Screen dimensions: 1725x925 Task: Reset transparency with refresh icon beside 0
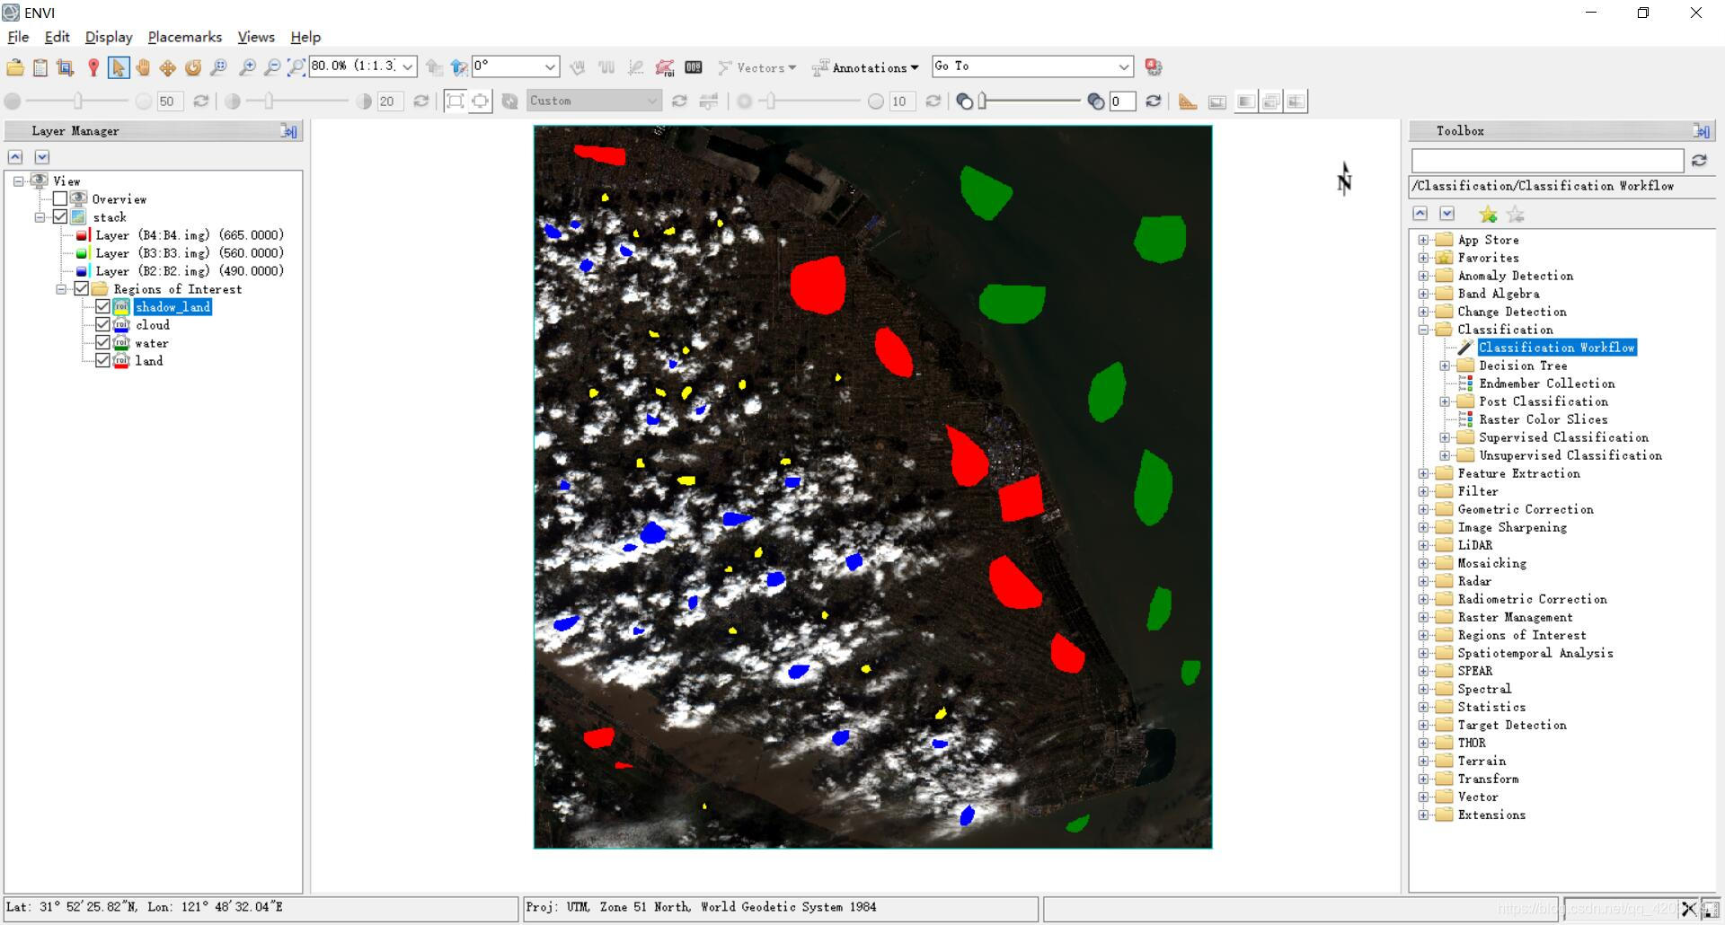pos(1154,101)
